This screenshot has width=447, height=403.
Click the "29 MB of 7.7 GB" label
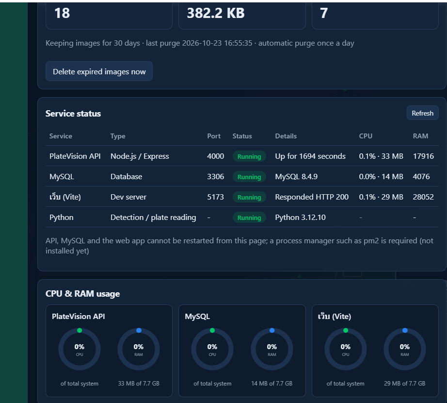coord(404,383)
